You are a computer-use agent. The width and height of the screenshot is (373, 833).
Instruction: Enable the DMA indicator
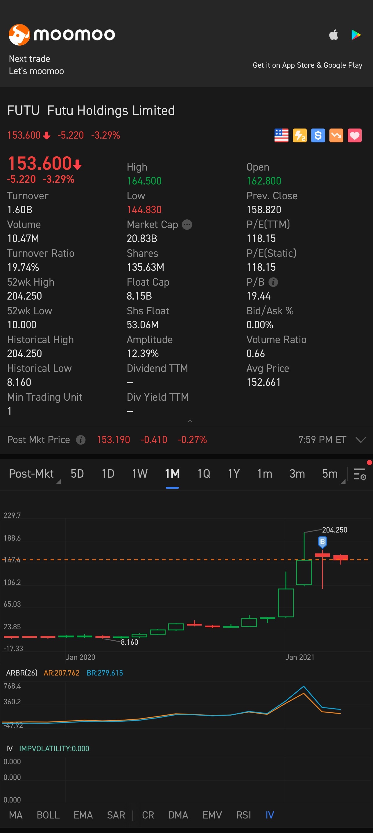(x=178, y=815)
